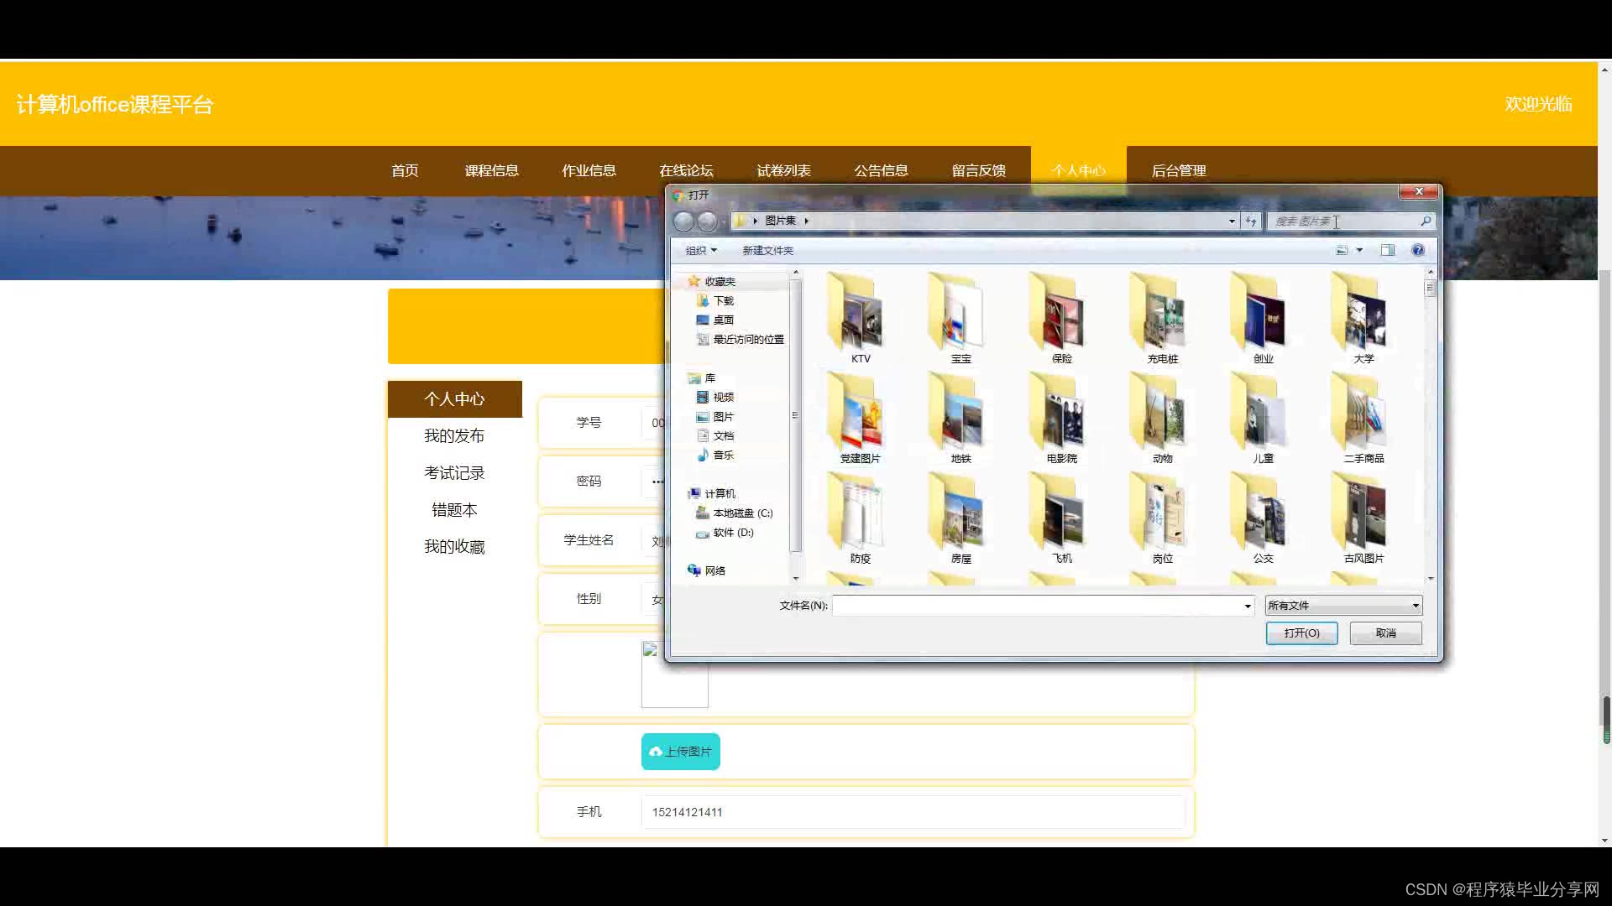Image resolution: width=1612 pixels, height=906 pixels.
Task: Open the 文件名 history dropdown arrow
Action: (x=1248, y=606)
